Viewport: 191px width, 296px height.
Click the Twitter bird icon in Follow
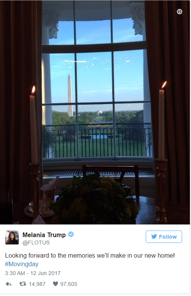[154, 237]
